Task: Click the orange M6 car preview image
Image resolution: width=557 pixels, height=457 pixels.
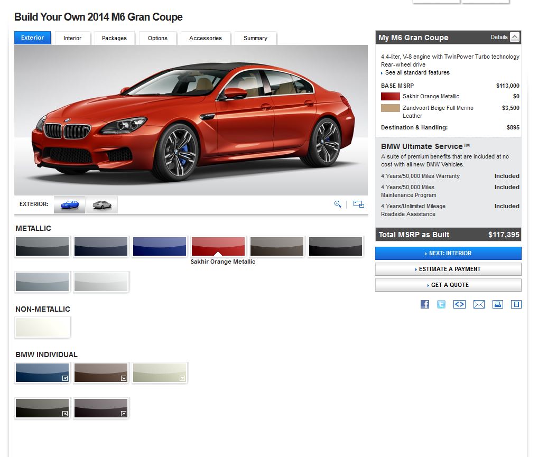Action: [191, 120]
